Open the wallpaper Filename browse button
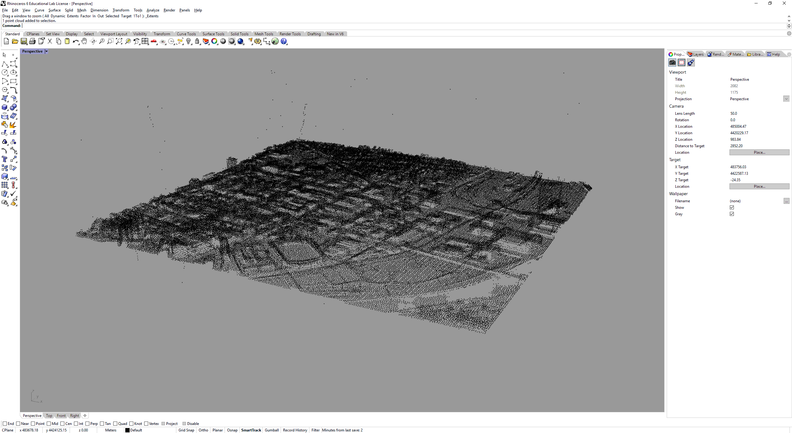792x433 pixels. click(786, 201)
